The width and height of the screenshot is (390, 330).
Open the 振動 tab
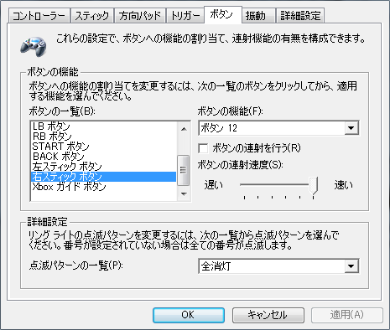(258, 16)
